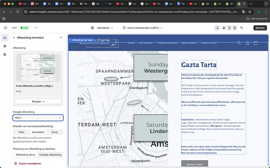Image resolution: width=270 pixels, height=168 pixels.
Task: Open the Sections panel icon in sidebar
Action: point(5,38)
